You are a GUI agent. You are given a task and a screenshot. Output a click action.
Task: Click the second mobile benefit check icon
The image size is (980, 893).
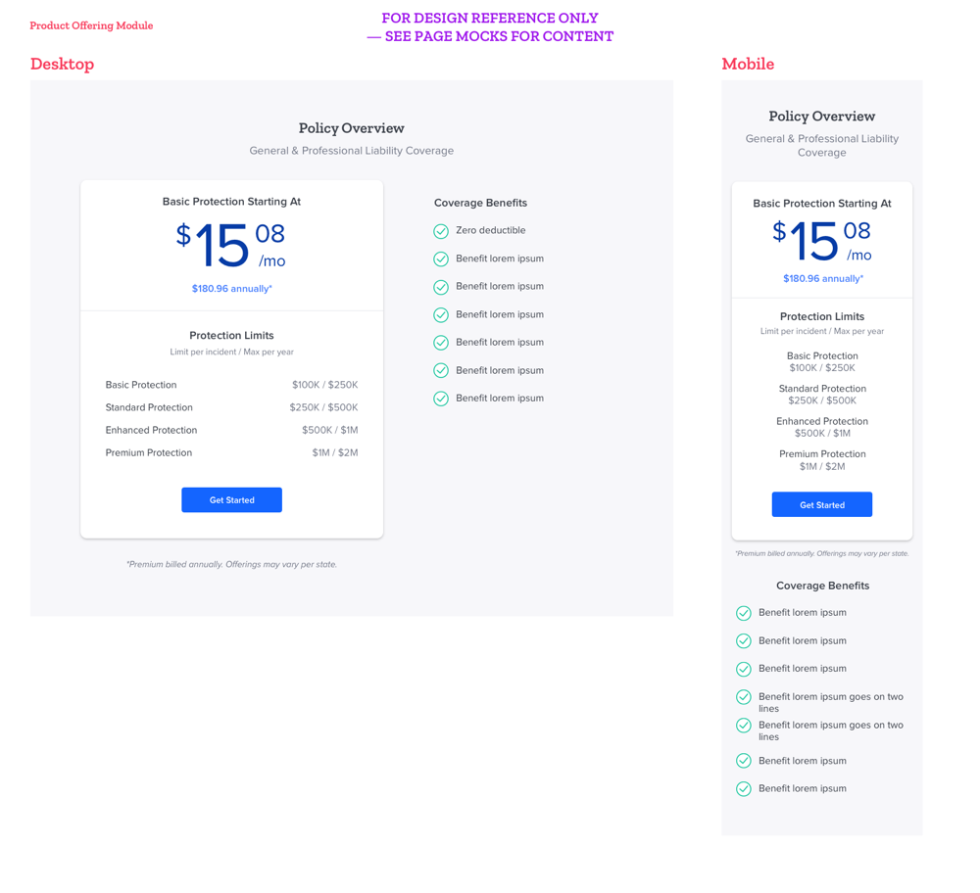743,640
